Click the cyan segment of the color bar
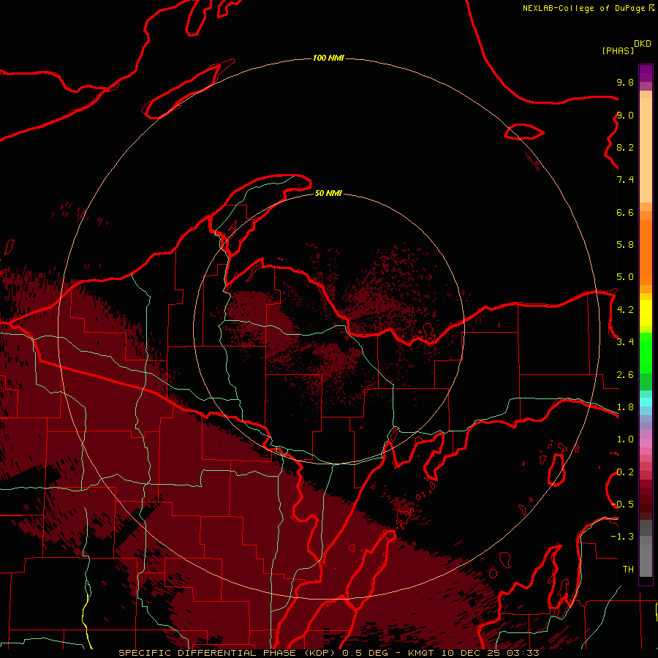Viewport: 658px width, 658px height. 646,402
